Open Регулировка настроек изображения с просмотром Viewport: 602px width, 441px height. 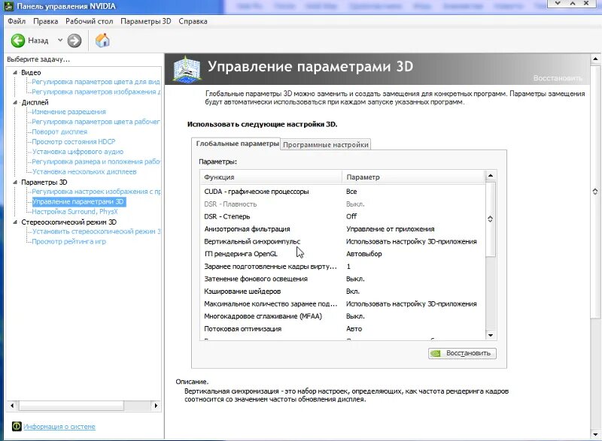point(96,191)
